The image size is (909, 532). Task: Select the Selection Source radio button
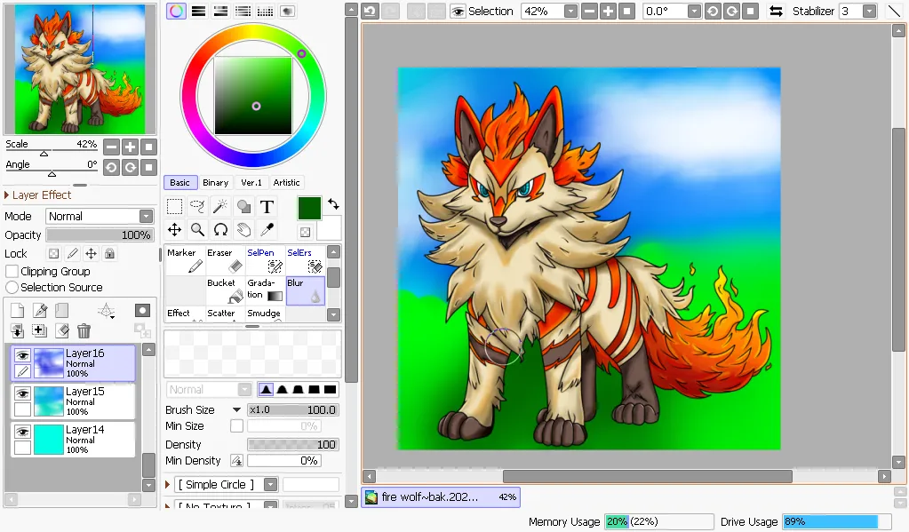tap(12, 288)
